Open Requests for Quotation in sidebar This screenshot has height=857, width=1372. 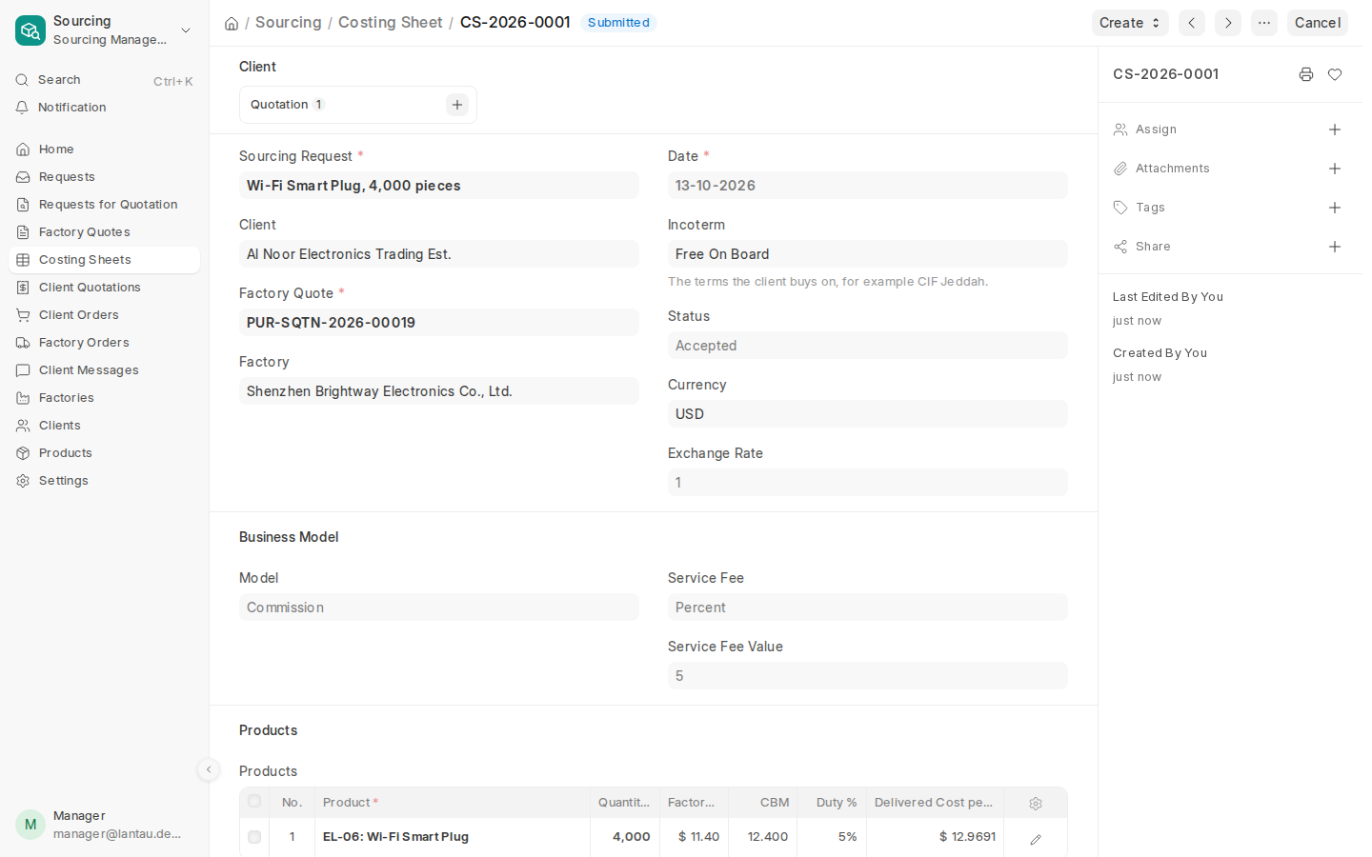pos(105,205)
